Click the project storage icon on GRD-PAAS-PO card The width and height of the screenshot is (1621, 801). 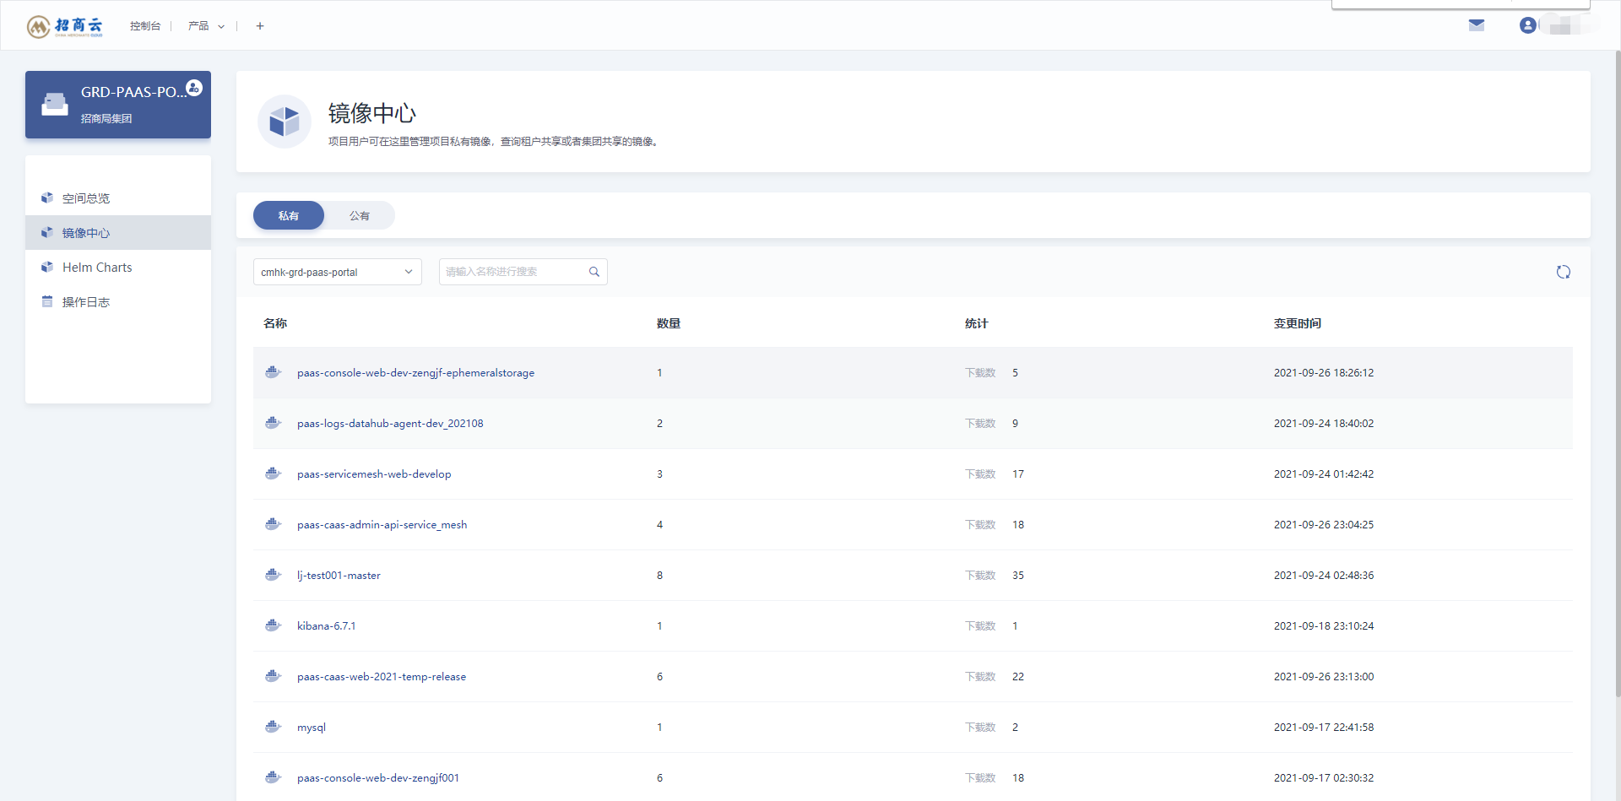[55, 105]
